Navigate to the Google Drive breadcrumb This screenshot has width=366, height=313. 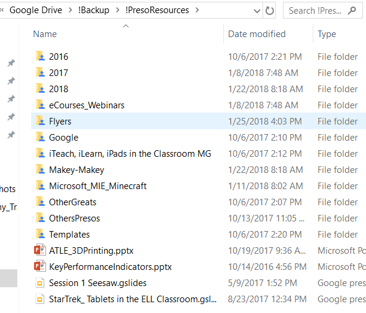click(36, 10)
